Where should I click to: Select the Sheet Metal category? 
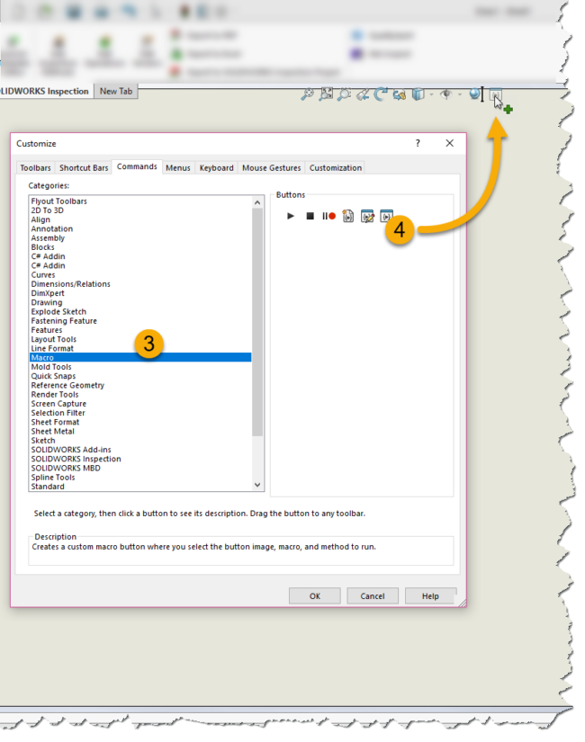click(x=52, y=432)
